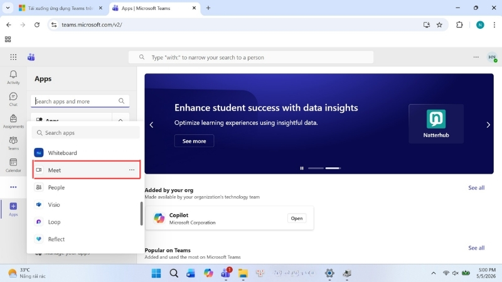Open the Reflect app from the list
Image resolution: width=502 pixels, height=282 pixels.
(87, 239)
